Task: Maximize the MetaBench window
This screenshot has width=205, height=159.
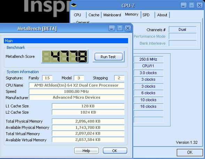Action: click(x=120, y=28)
